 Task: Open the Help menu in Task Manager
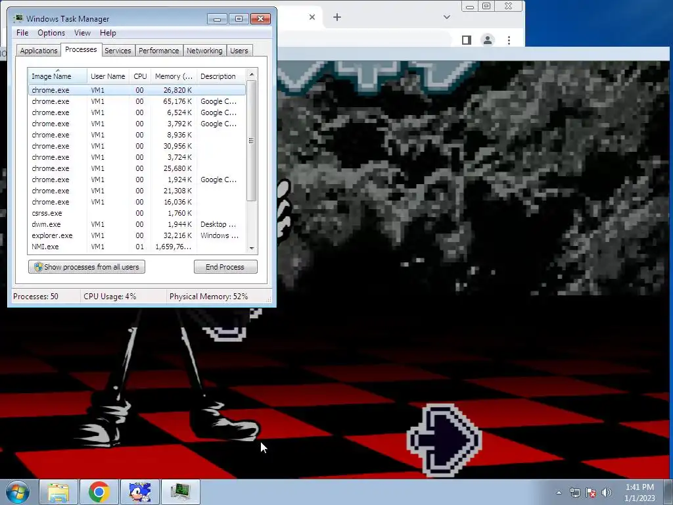click(x=108, y=33)
